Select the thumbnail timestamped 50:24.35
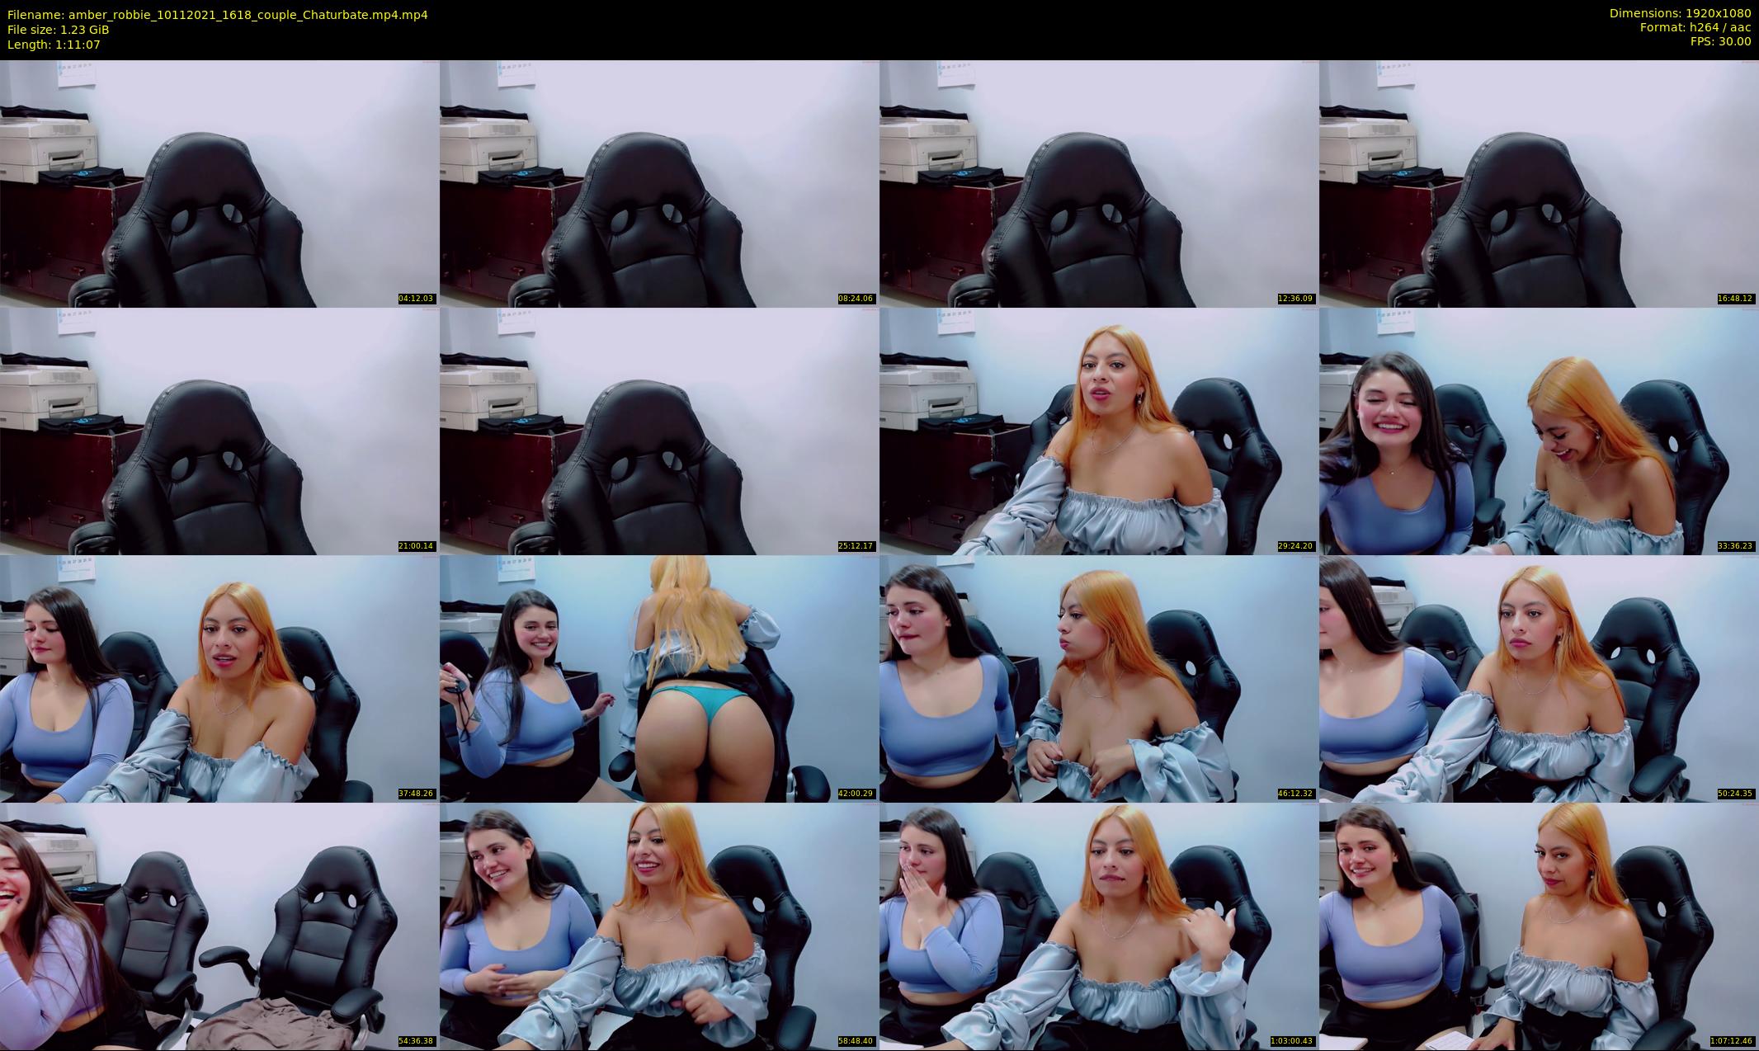This screenshot has width=1759, height=1051. pos(1539,678)
